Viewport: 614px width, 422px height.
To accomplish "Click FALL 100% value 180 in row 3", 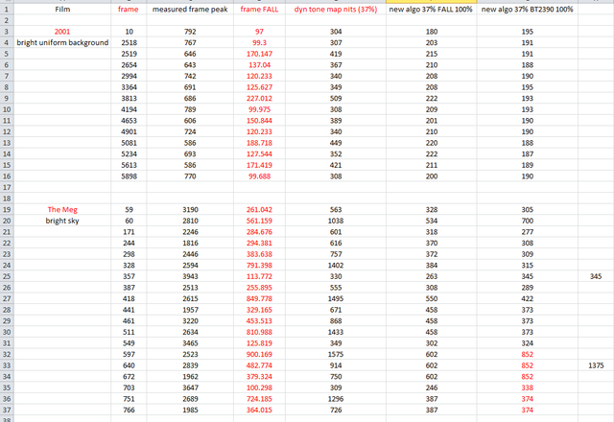I will tap(431, 32).
